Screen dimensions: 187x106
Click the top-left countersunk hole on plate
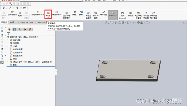pyautogui.click(x=105, y=62)
